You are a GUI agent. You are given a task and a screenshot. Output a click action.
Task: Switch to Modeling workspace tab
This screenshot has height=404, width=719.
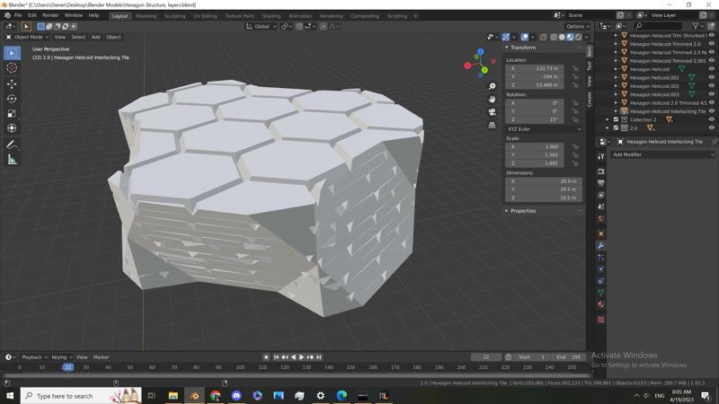tap(146, 16)
